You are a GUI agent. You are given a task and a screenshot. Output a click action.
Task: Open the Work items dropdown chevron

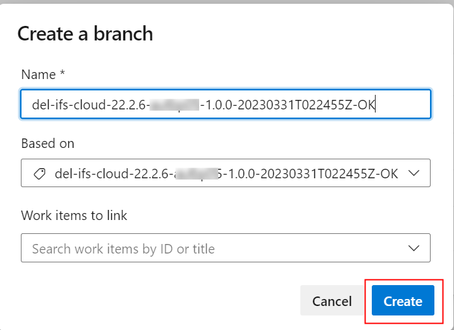coord(414,248)
